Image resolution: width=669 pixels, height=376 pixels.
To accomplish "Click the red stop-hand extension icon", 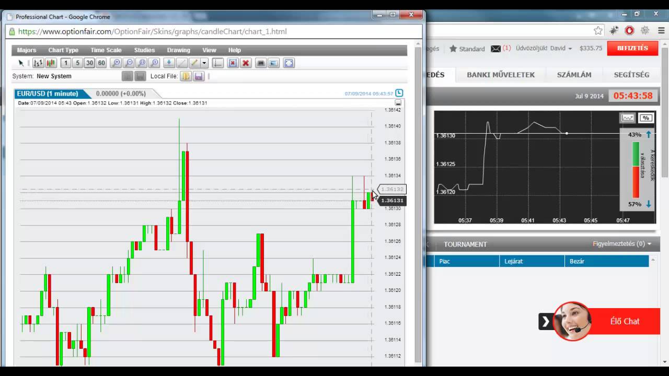I will coord(629,30).
